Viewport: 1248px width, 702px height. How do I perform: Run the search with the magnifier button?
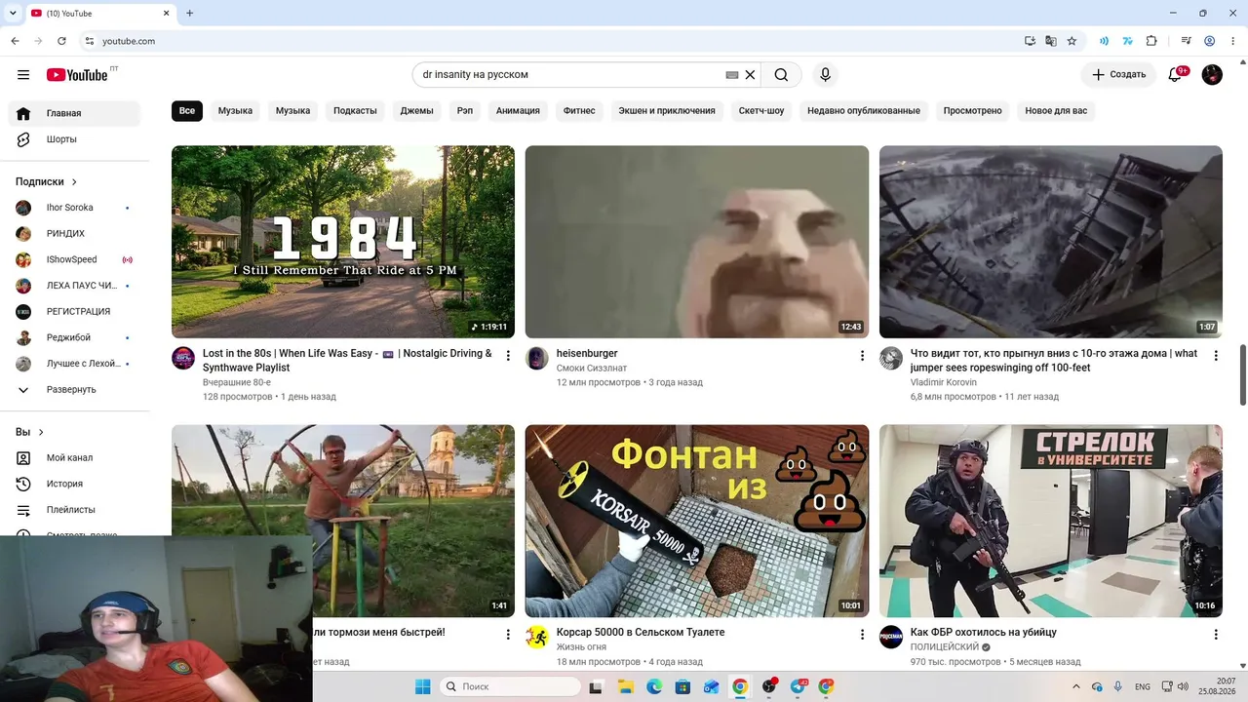coord(781,75)
